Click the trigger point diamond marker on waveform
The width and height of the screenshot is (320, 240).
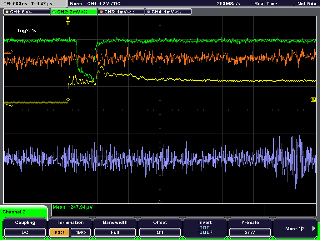click(68, 100)
